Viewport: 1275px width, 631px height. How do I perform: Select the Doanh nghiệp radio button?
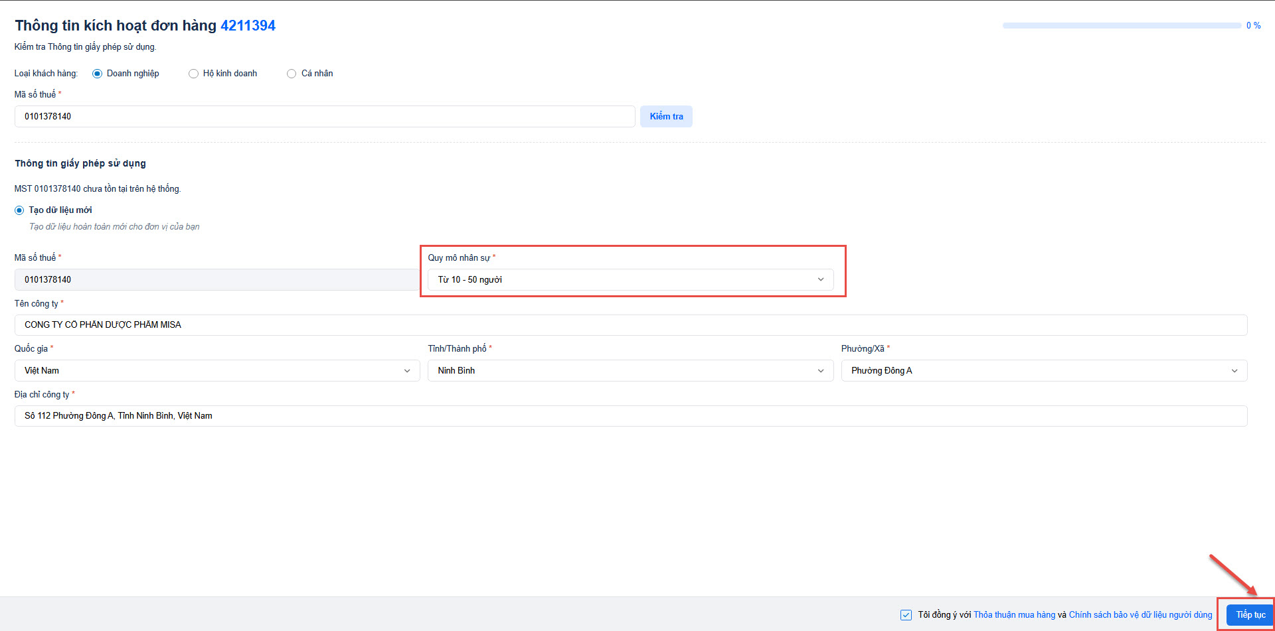click(98, 74)
